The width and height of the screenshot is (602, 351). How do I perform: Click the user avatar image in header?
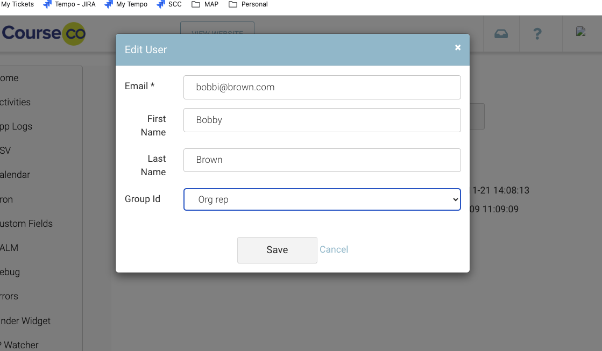tap(580, 32)
